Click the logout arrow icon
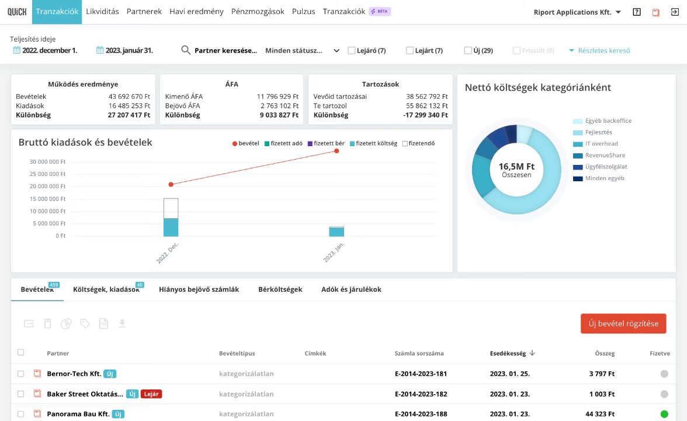The height and width of the screenshot is (421, 687). (x=675, y=12)
